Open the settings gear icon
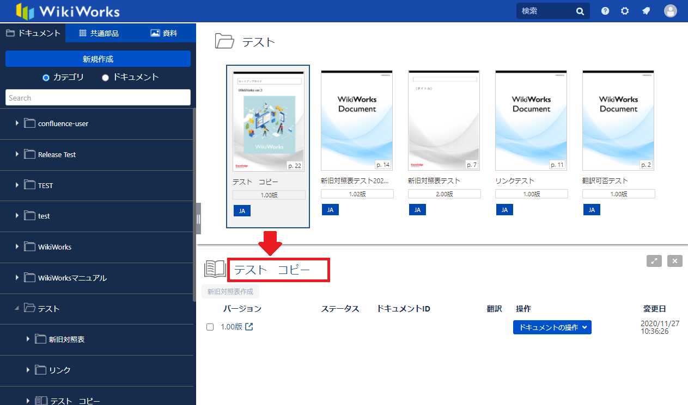688x405 pixels. click(x=625, y=11)
